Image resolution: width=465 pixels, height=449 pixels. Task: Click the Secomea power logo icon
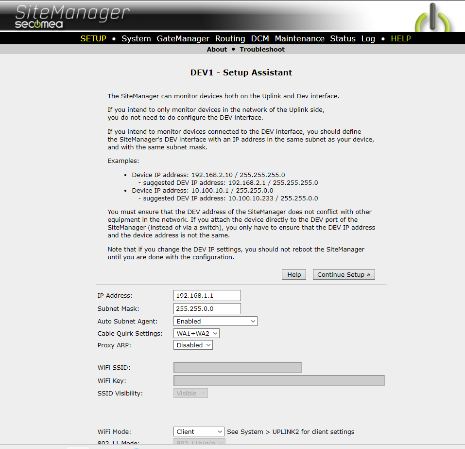[432, 17]
